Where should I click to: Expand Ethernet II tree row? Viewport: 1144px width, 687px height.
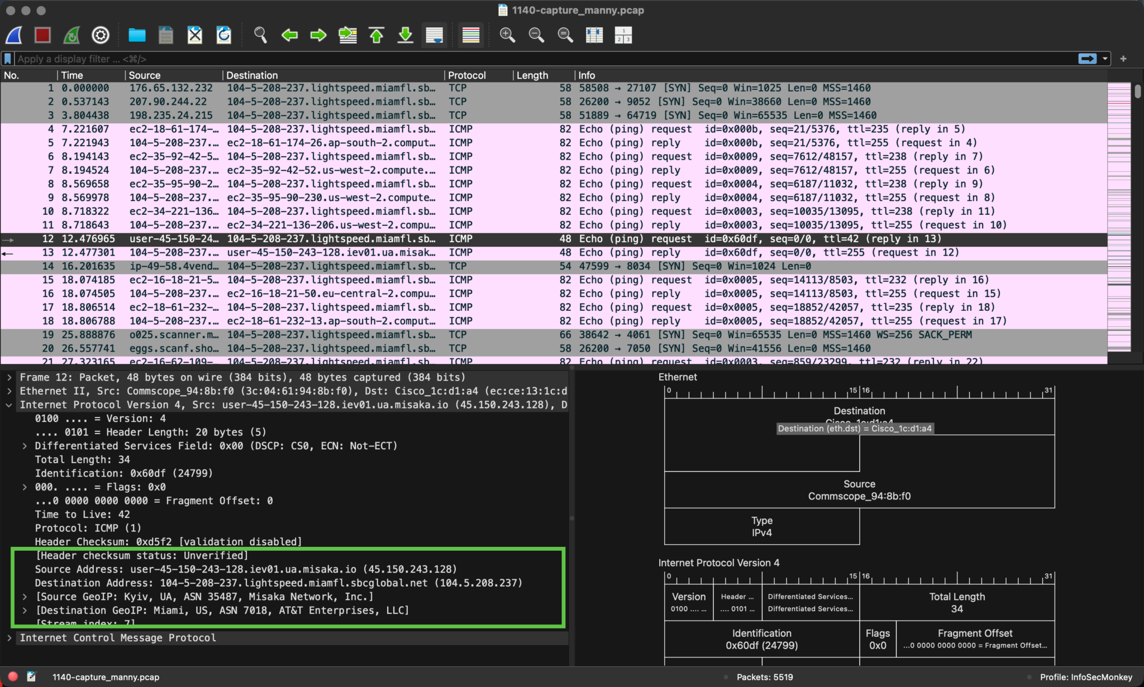9,391
